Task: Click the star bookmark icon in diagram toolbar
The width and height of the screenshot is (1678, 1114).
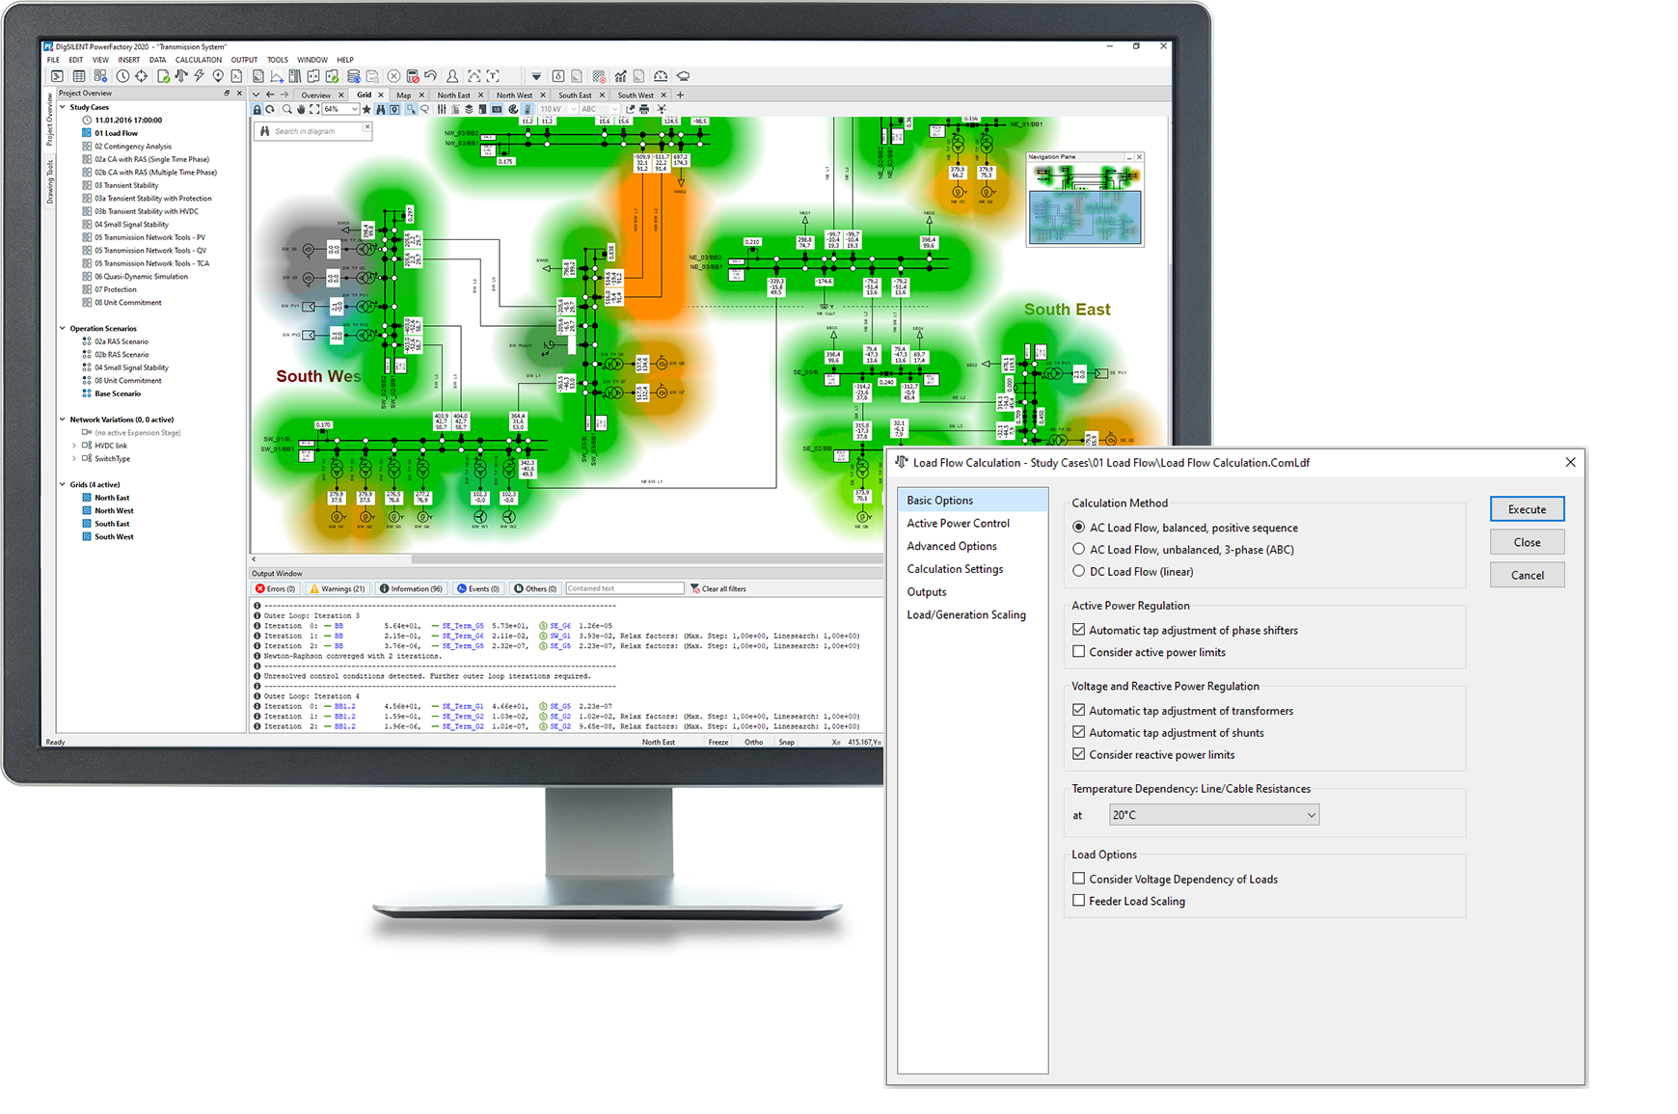Action: click(x=366, y=110)
